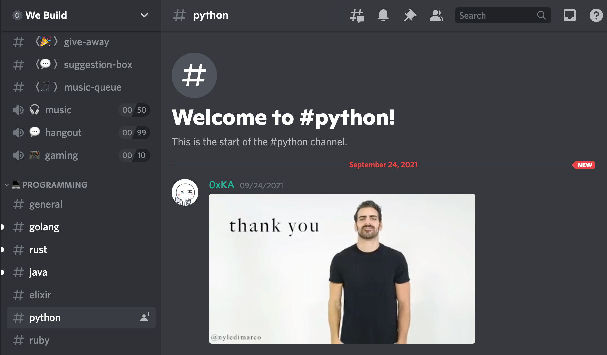Image resolution: width=607 pixels, height=355 pixels.
Task: Open the #ruby channel
Action: pos(39,340)
